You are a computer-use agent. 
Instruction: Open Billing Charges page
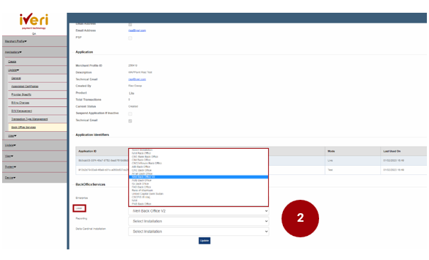coord(21,103)
